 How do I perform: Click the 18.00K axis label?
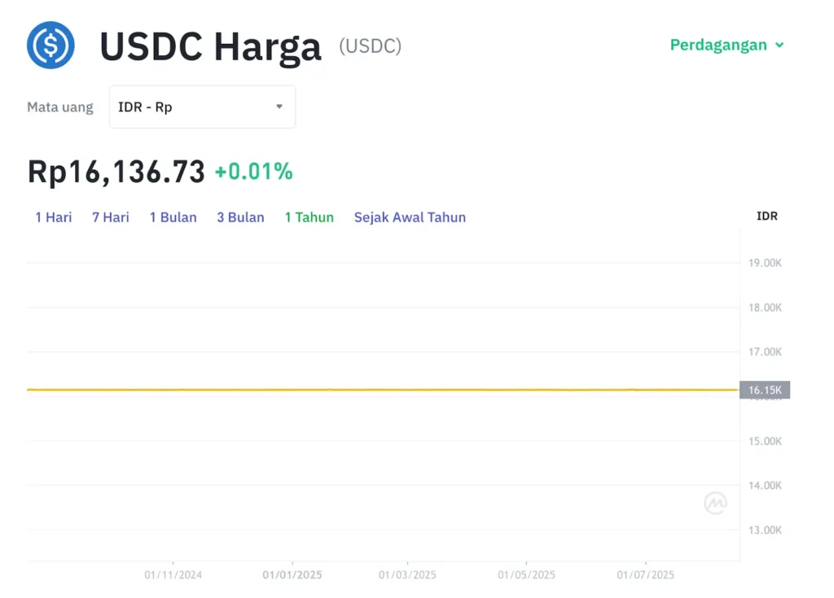765,308
